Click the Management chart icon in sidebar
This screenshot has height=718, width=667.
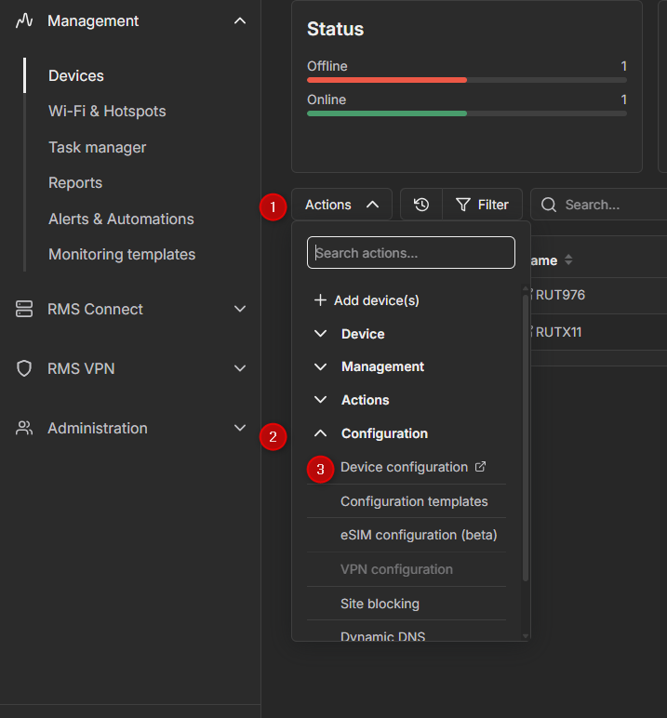pos(24,20)
